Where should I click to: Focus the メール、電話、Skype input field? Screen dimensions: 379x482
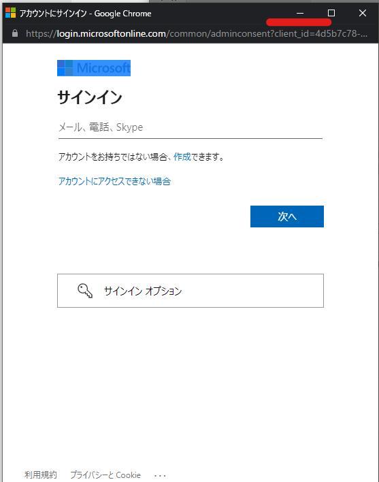pos(191,127)
